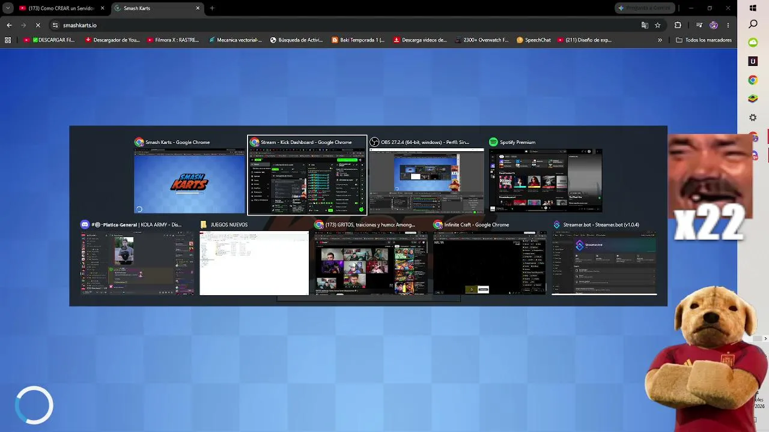Image resolution: width=769 pixels, height=432 pixels.
Task: Open Windows search magnifier in taskbar
Action: coord(753,24)
